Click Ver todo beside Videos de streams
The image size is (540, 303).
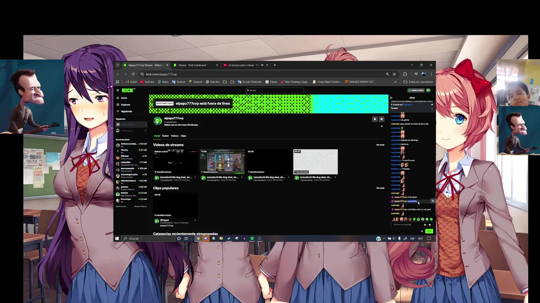pyautogui.click(x=380, y=145)
